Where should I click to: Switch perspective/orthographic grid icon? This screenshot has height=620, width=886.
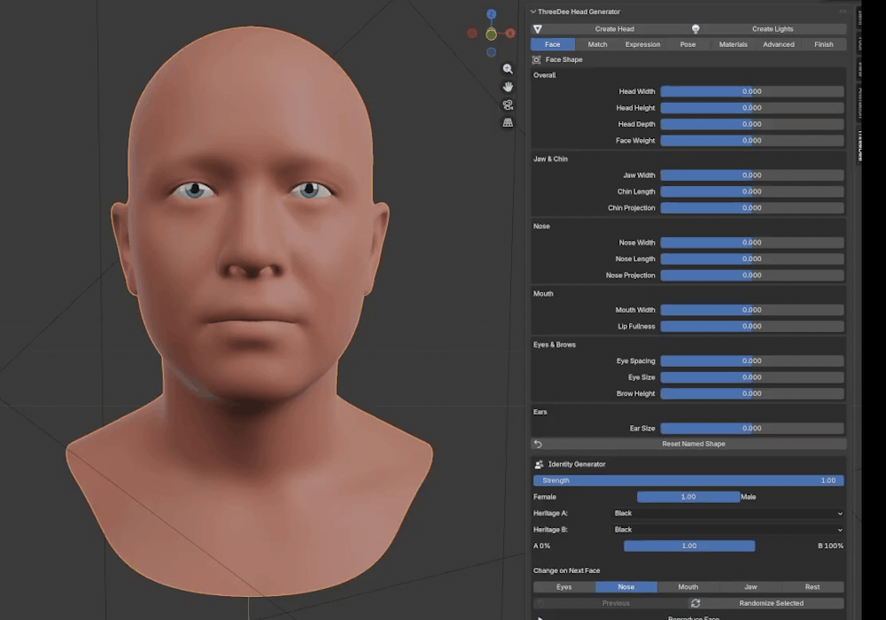[x=508, y=122]
